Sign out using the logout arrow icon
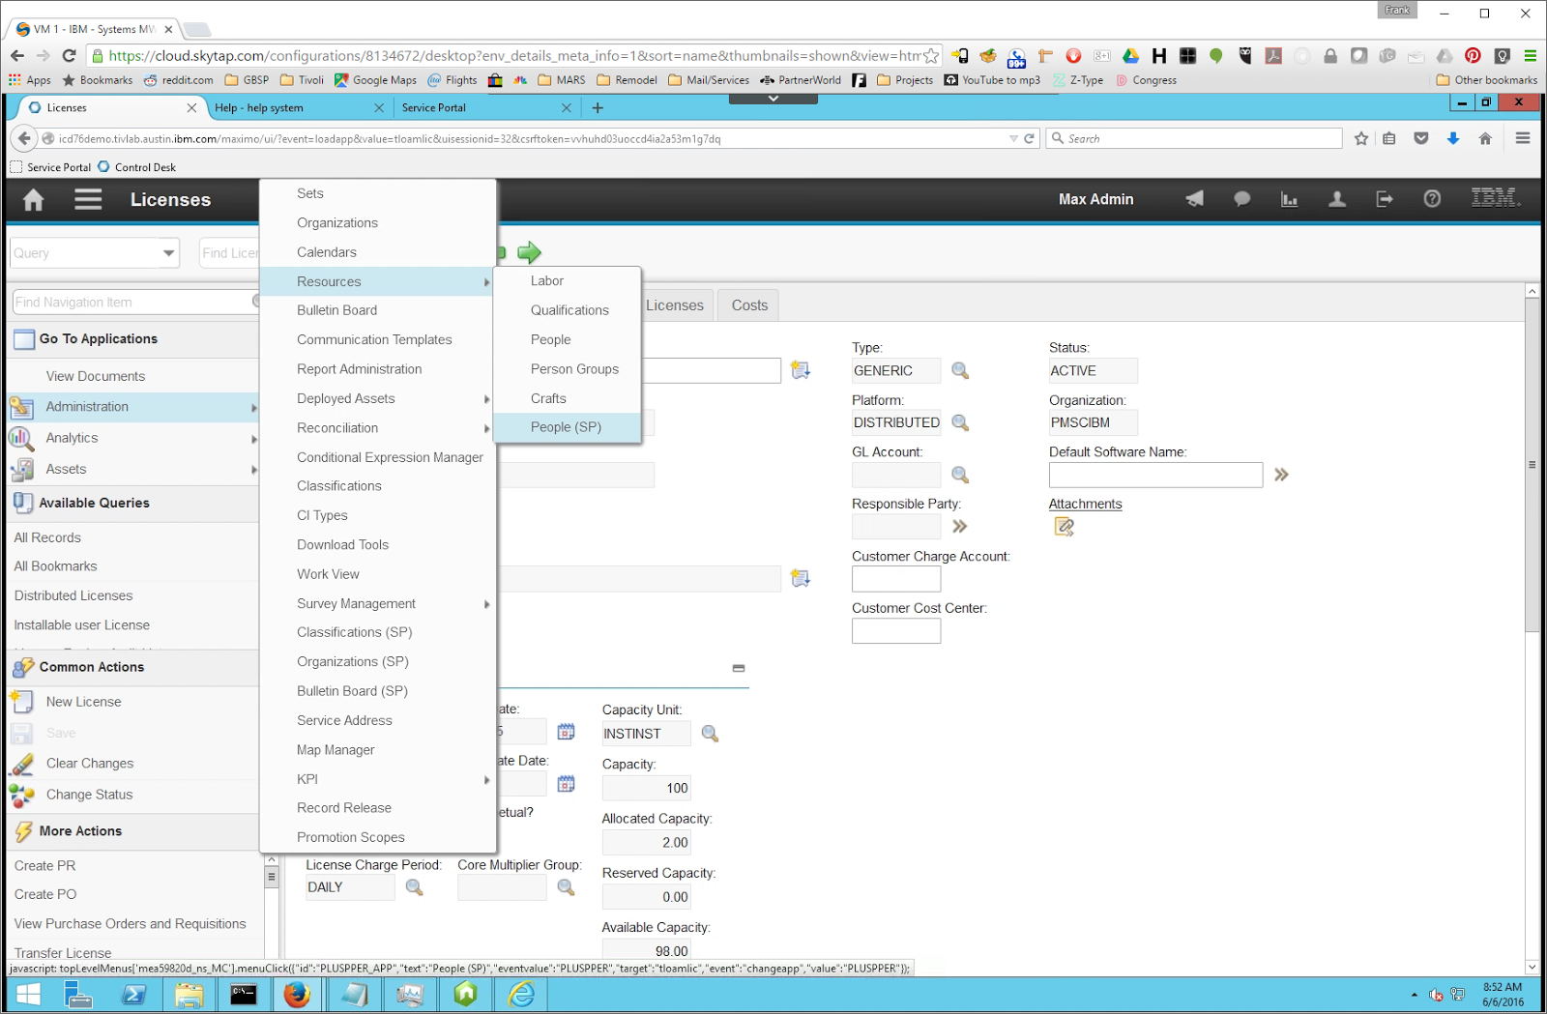Viewport: 1547px width, 1014px height. [x=1385, y=199]
